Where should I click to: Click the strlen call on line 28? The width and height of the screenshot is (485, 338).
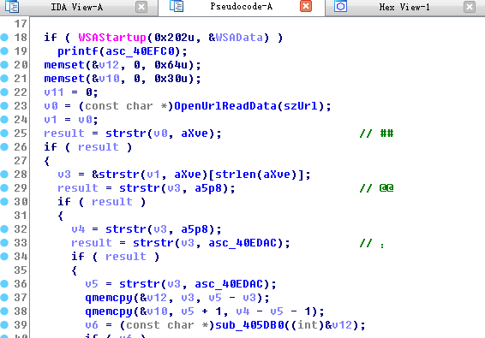pos(236,175)
